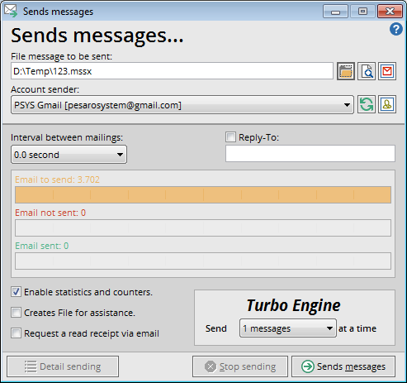This screenshot has height=383, width=407.
Task: Click the file message path field
Action: pyautogui.click(x=172, y=71)
